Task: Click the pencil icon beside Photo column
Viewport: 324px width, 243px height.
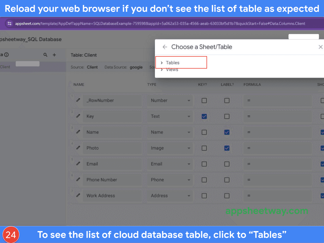Action: 78,148
